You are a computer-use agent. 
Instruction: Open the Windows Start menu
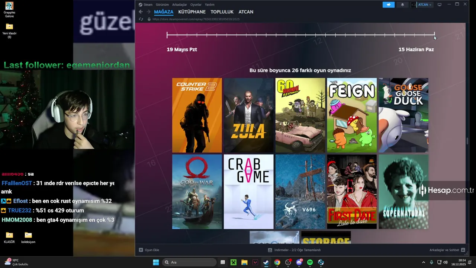pyautogui.click(x=156, y=262)
